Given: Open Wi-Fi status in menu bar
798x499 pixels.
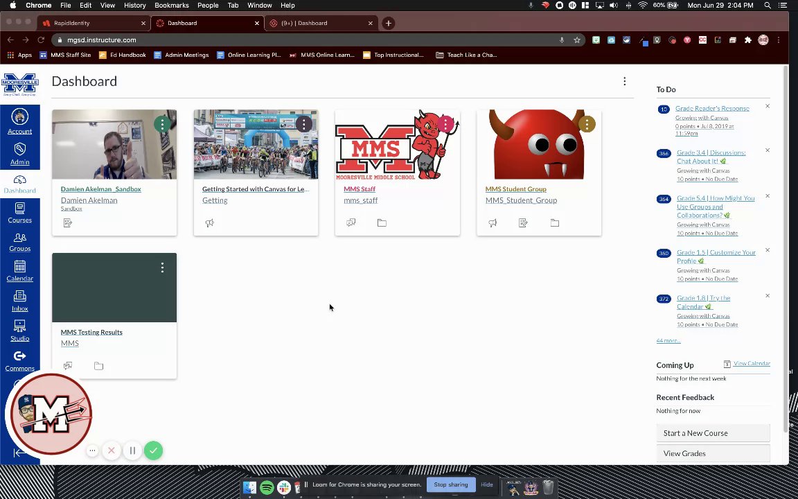Looking at the screenshot, I should click(643, 5).
